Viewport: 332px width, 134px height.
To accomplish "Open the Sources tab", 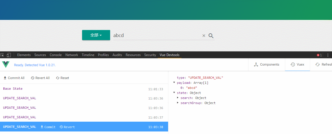I will (40, 55).
